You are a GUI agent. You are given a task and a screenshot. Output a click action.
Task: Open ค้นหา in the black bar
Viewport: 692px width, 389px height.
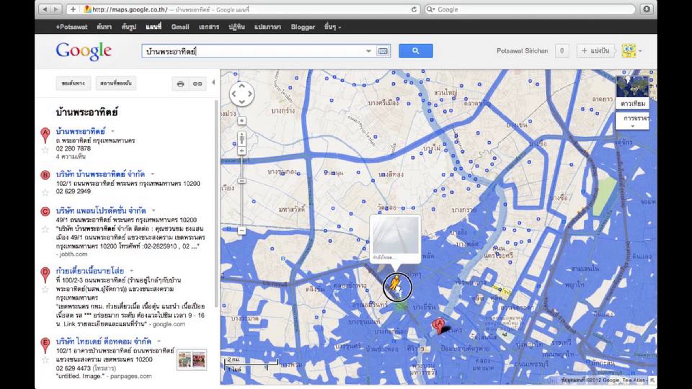coord(104,27)
